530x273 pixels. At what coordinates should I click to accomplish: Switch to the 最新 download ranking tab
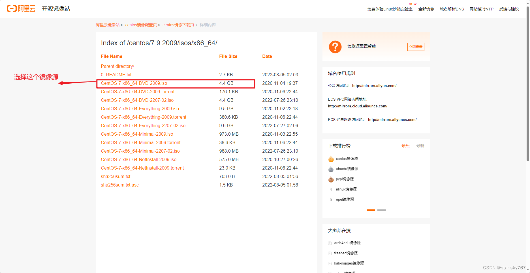[x=420, y=146]
